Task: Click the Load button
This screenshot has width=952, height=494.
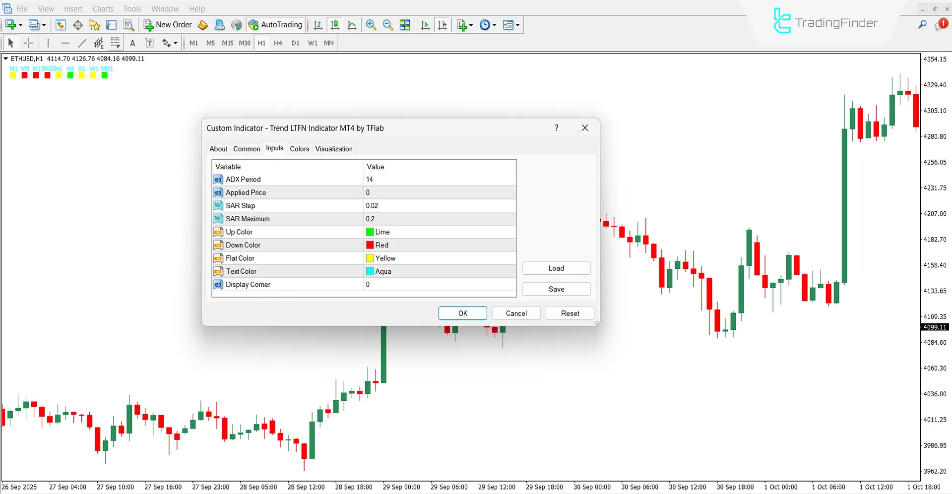Action: (556, 268)
